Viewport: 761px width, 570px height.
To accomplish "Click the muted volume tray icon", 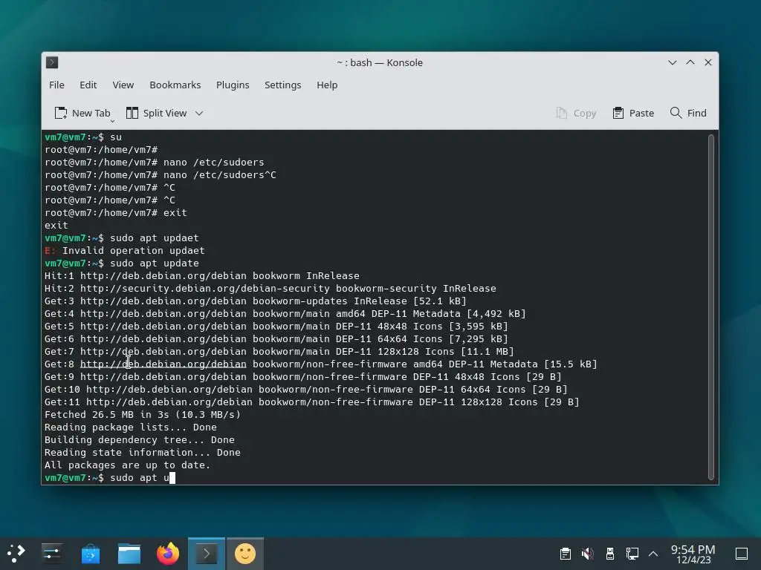I will [587, 554].
